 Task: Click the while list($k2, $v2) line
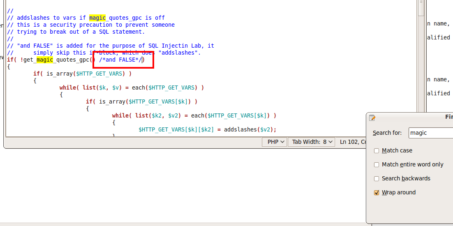(x=194, y=116)
